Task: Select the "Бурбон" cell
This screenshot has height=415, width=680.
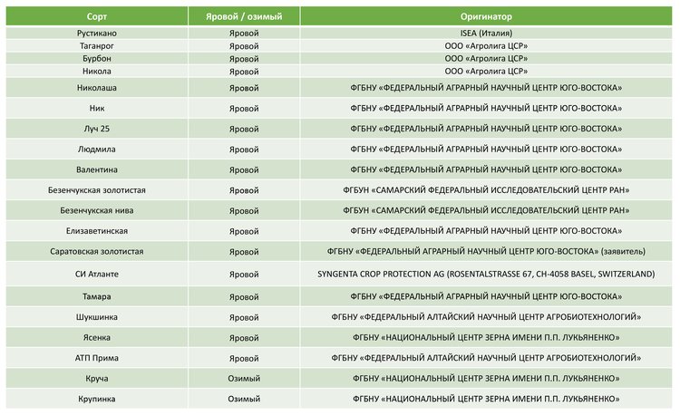Action: pyautogui.click(x=96, y=58)
